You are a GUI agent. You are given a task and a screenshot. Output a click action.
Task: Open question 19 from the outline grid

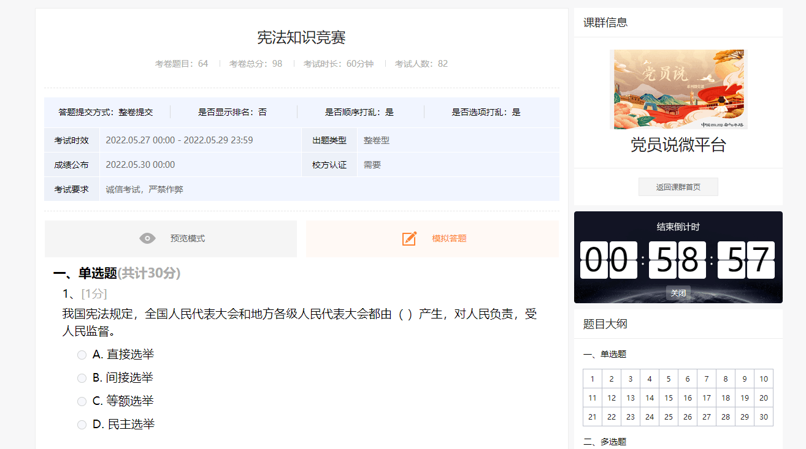click(744, 398)
